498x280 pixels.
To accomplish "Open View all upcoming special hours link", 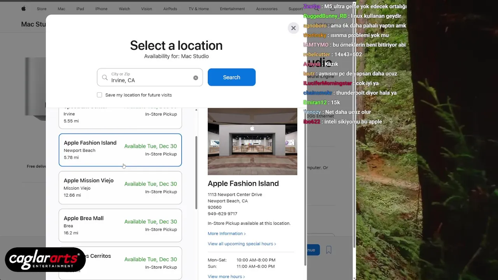I will 242,244.
